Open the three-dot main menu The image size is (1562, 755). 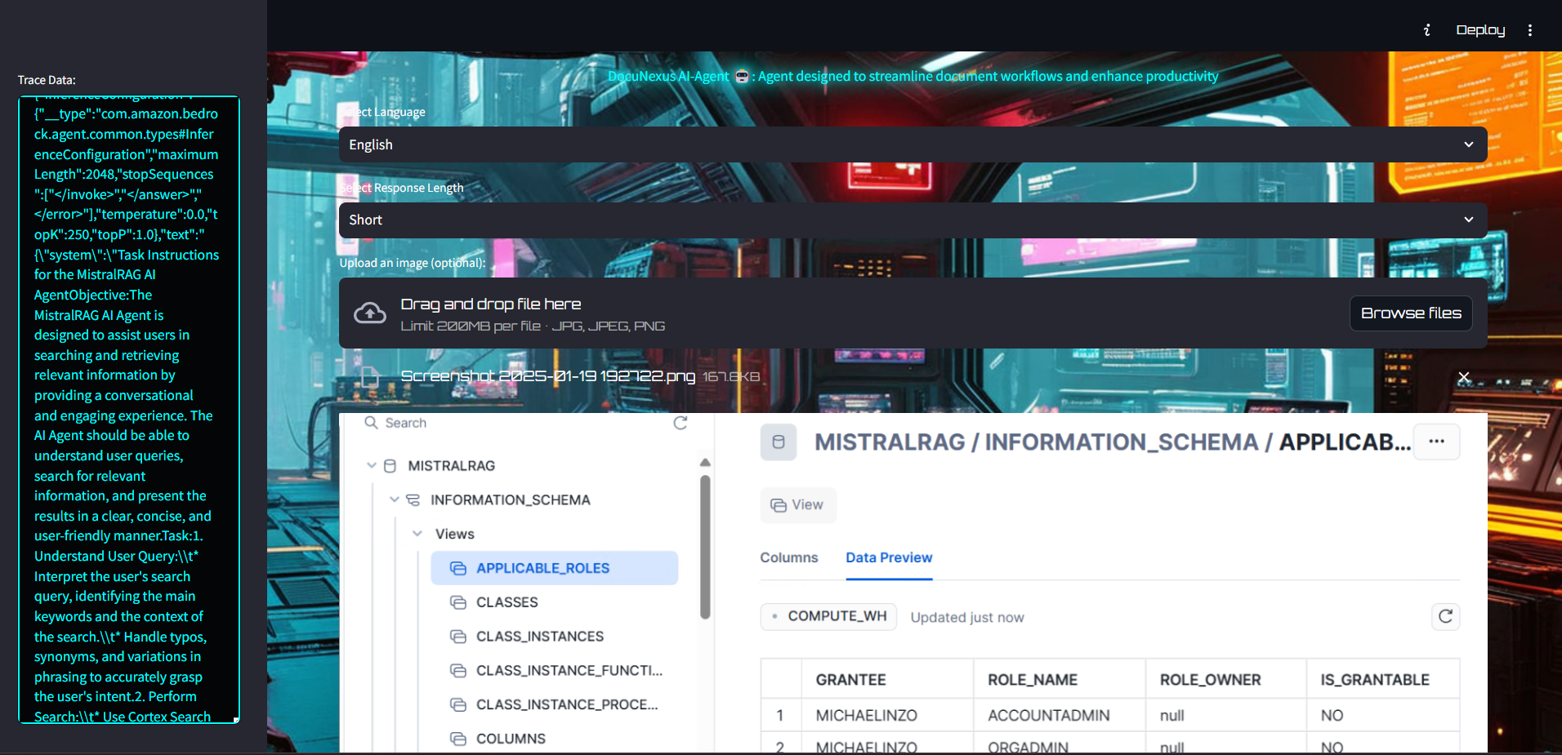pos(1530,30)
